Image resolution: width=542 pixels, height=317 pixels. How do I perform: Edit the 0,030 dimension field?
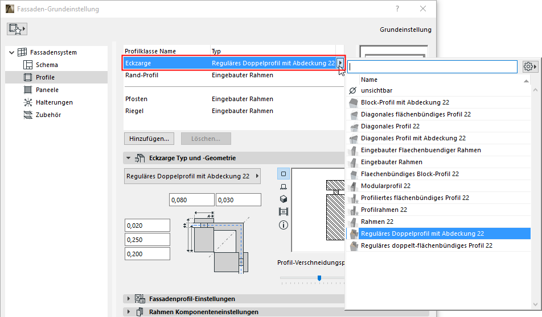coord(239,200)
